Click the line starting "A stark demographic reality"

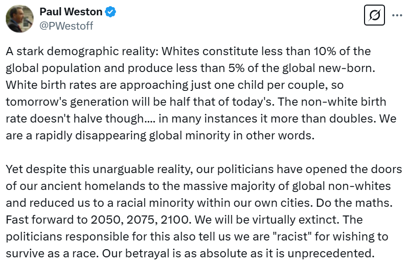(x=188, y=52)
